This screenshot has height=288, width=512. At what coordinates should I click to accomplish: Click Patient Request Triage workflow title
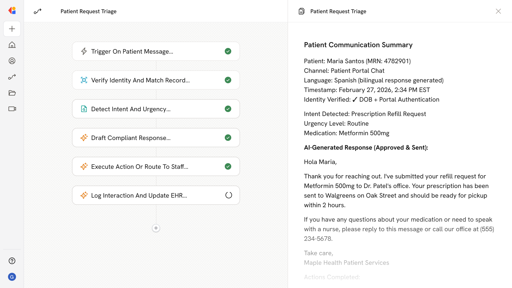89,11
